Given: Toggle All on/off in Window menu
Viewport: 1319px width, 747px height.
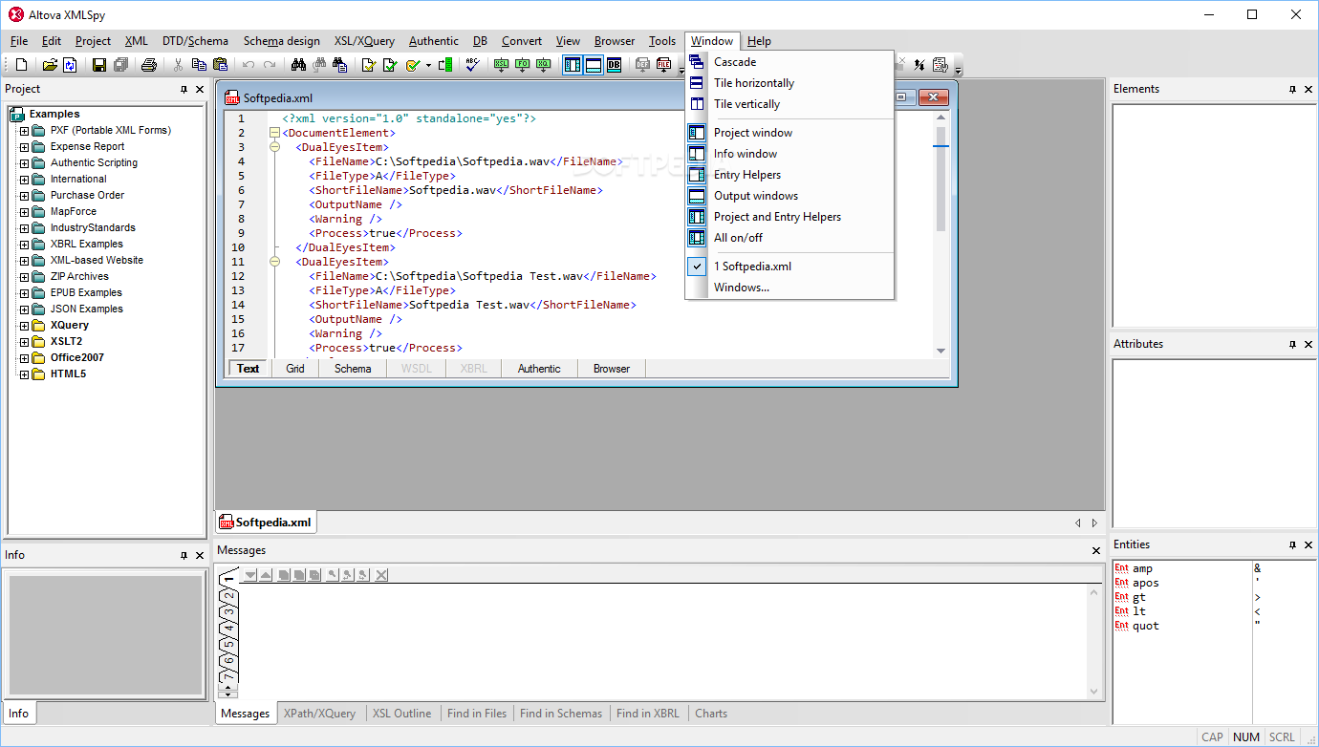Looking at the screenshot, I should 789,238.
